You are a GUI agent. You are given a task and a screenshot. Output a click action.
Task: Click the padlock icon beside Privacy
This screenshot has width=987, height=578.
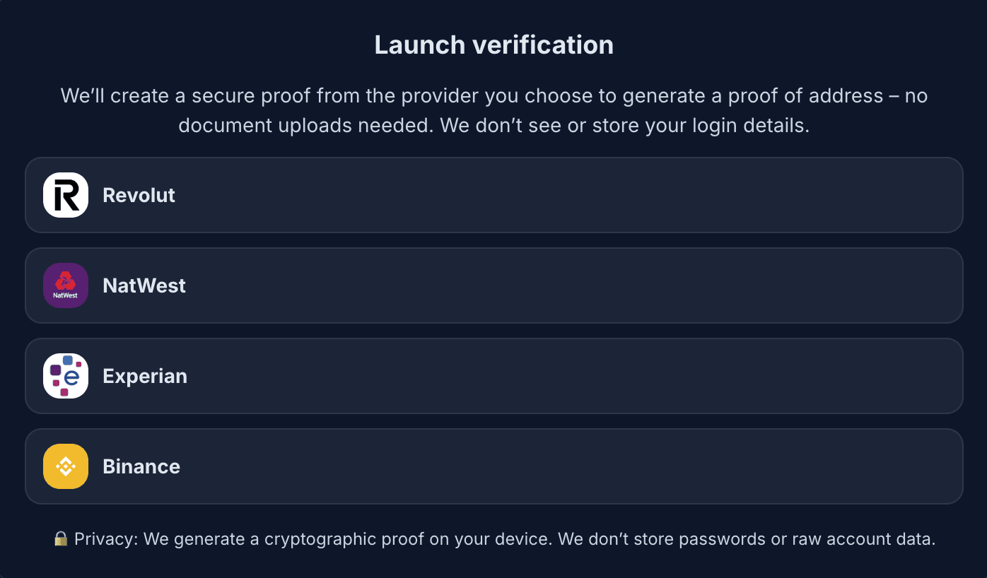pyautogui.click(x=61, y=539)
